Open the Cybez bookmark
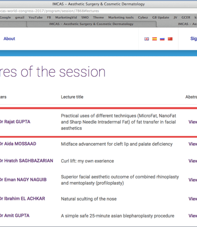 [143, 17]
